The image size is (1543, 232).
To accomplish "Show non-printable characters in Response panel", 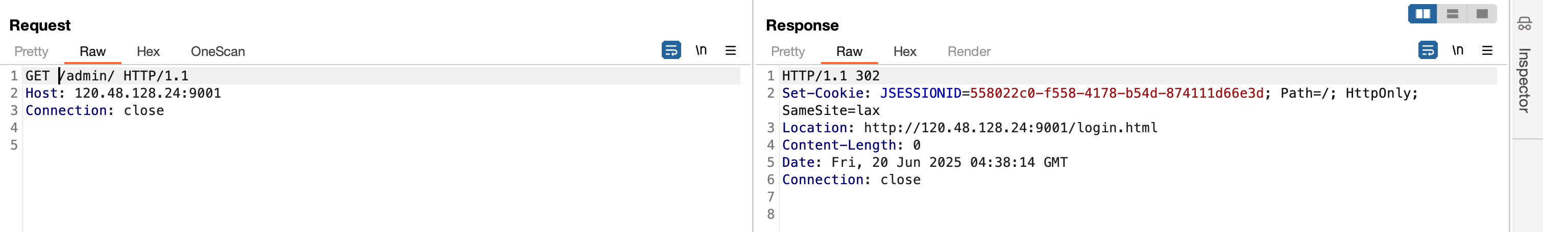I will [1457, 50].
